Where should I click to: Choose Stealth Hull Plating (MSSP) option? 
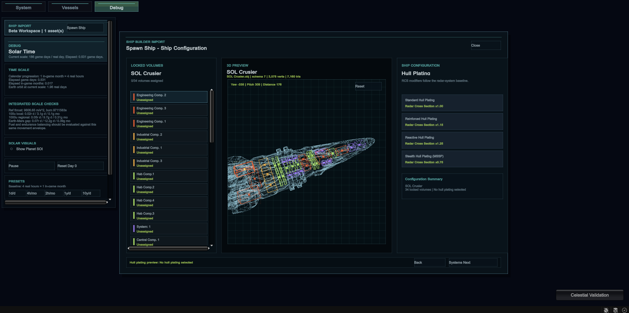pos(452,159)
